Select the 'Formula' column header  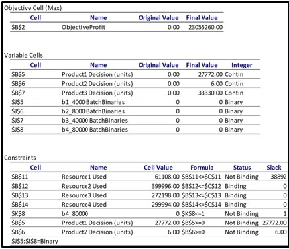202,168
